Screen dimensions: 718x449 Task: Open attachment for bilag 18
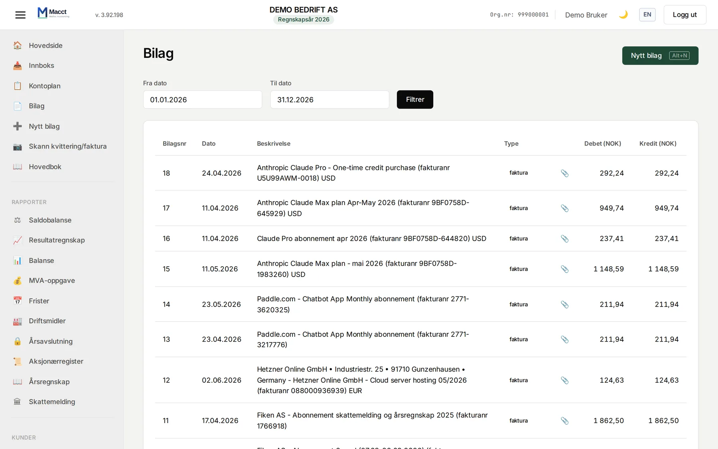click(564, 173)
